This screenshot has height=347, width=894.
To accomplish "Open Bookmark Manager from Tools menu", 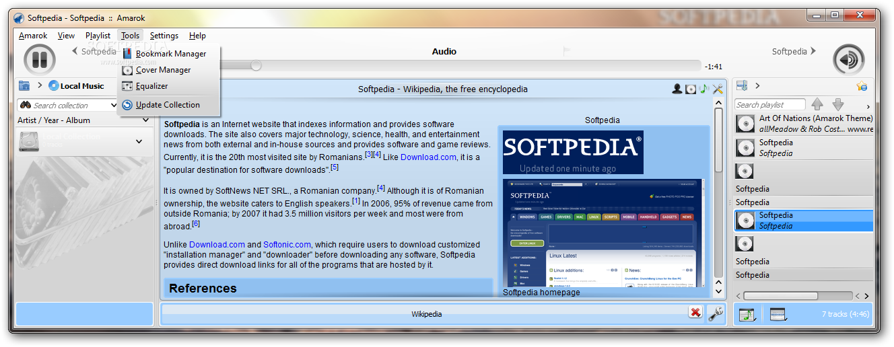I will point(168,54).
